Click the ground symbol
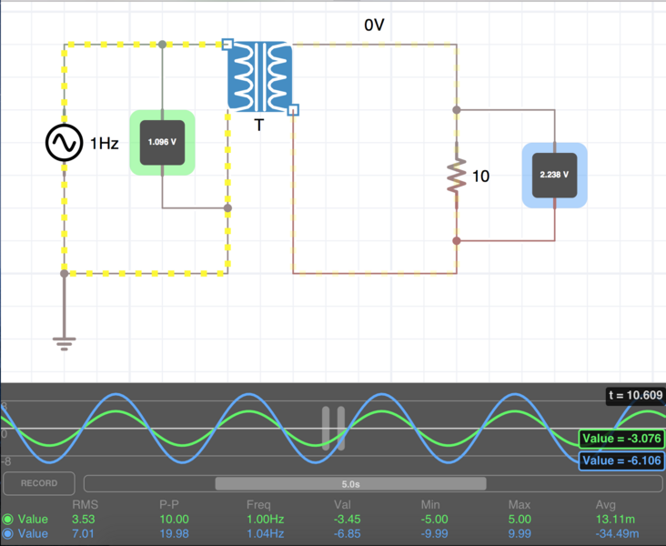The width and height of the screenshot is (666, 546). 64,341
